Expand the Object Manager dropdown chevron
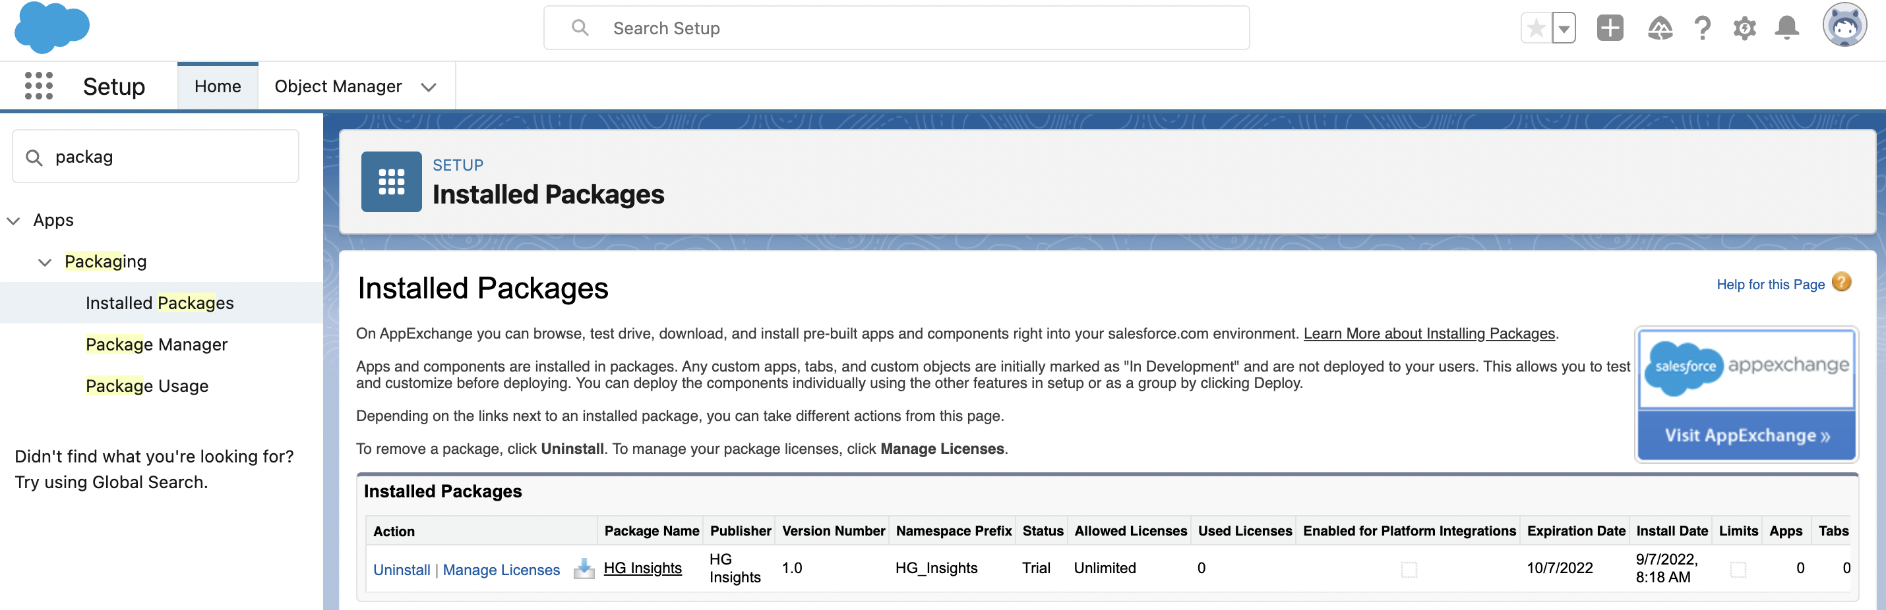1886x610 pixels. click(x=429, y=87)
